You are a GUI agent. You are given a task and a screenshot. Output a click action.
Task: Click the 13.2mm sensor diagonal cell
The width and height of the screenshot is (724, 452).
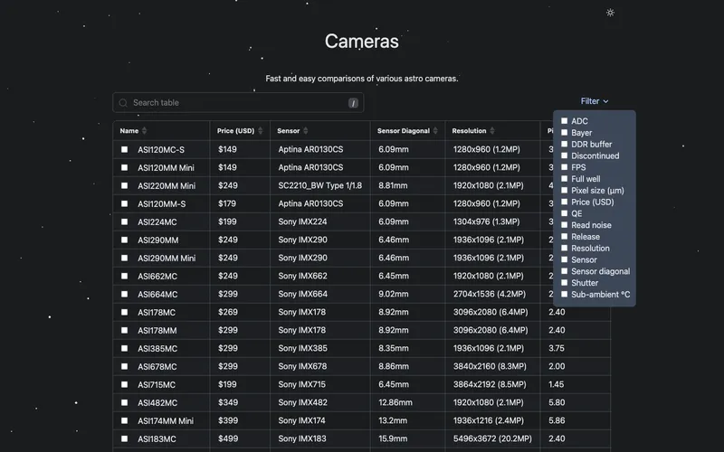pyautogui.click(x=393, y=420)
